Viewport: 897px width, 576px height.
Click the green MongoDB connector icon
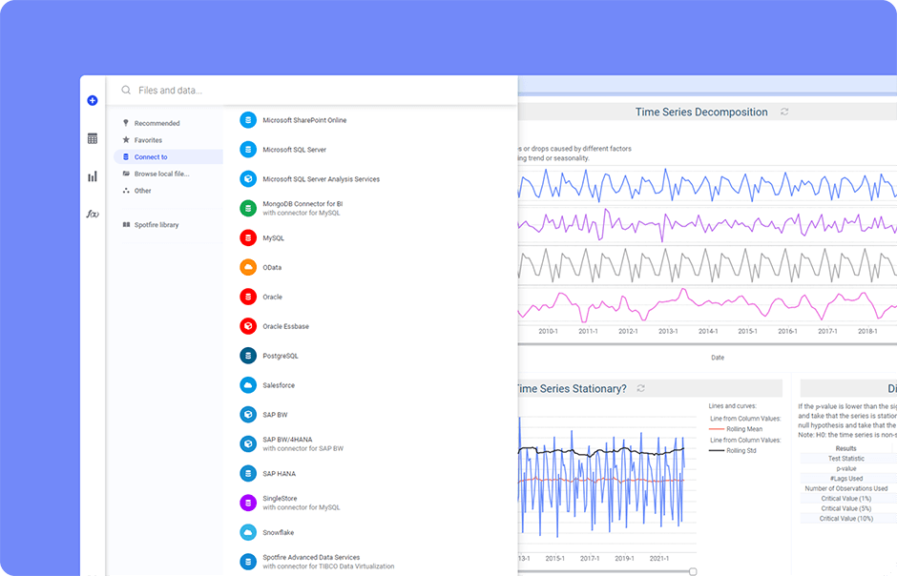pos(248,209)
